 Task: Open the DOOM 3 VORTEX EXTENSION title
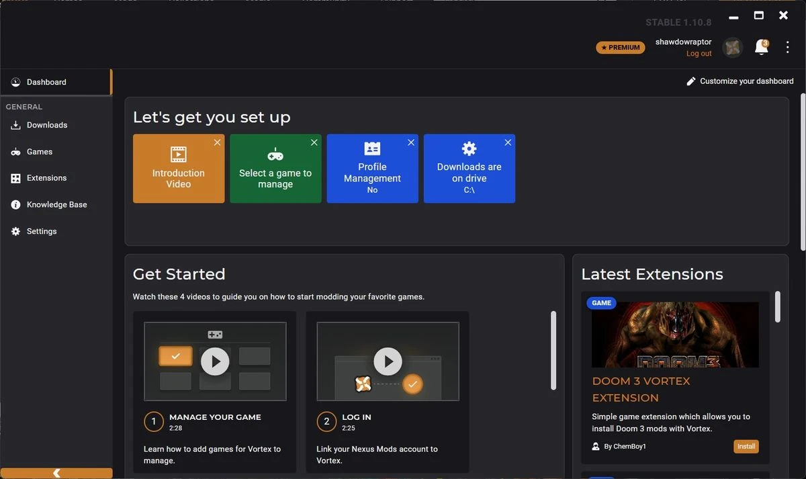641,389
